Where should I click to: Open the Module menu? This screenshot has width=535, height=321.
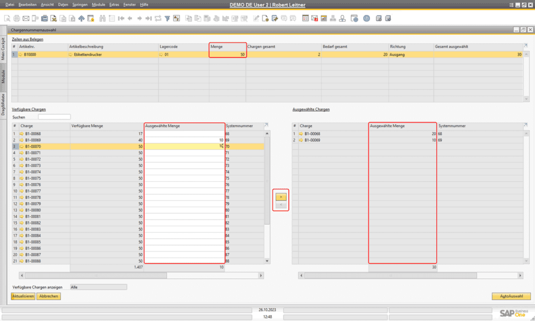pos(98,5)
